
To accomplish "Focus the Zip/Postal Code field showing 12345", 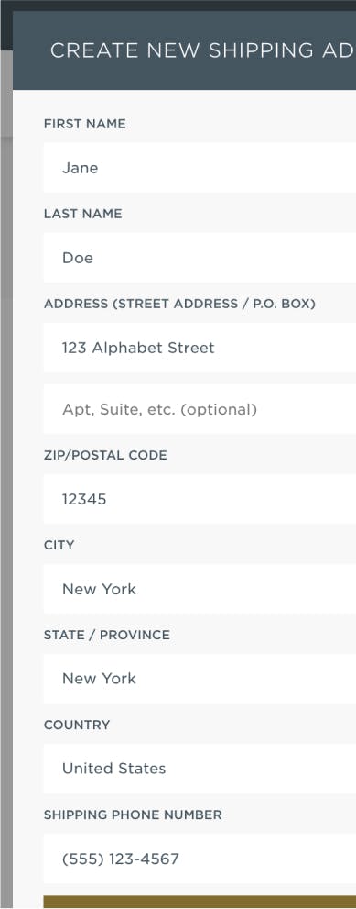I will [x=200, y=499].
